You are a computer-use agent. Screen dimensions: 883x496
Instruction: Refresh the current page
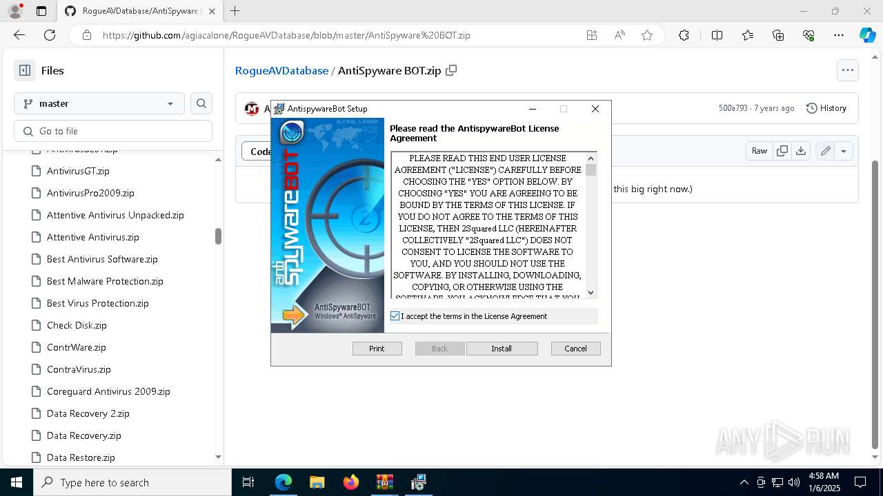50,35
